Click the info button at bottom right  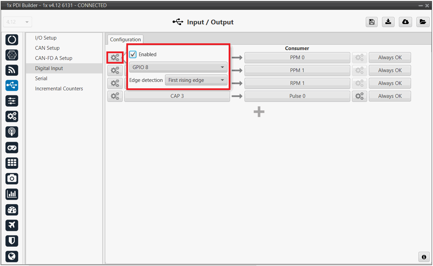coord(424,257)
